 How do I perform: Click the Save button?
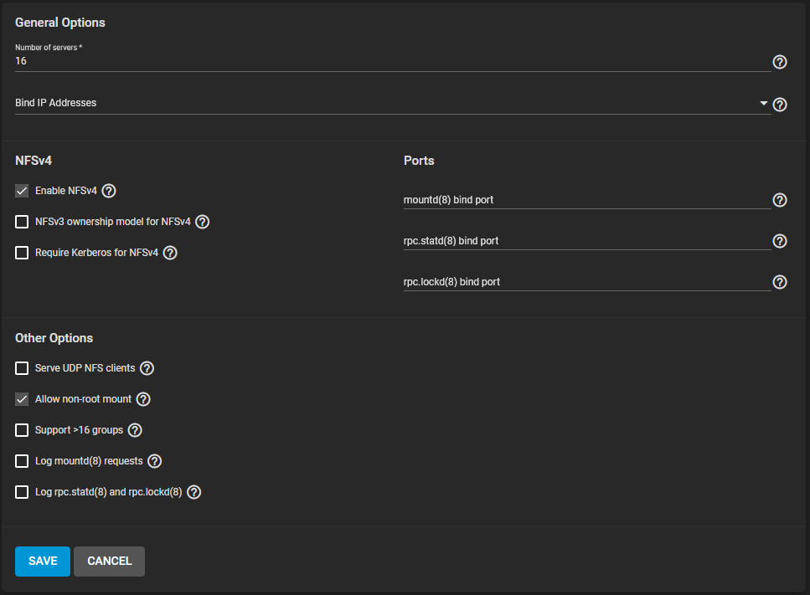43,562
